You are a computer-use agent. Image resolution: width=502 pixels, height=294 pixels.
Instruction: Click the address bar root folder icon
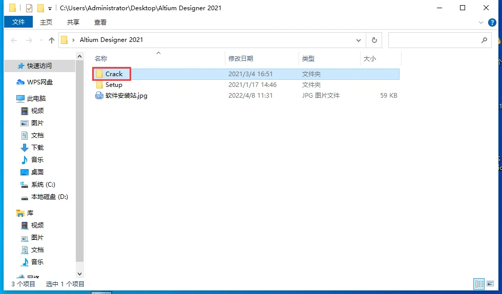[x=65, y=40]
